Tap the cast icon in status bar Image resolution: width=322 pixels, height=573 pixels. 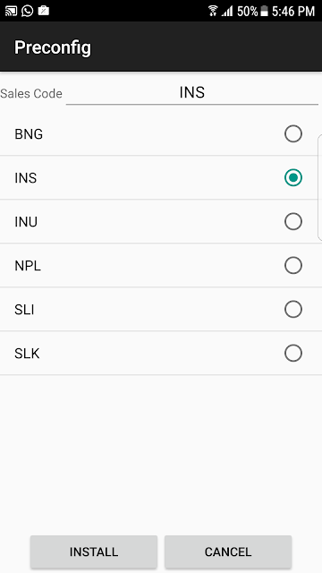(x=12, y=11)
